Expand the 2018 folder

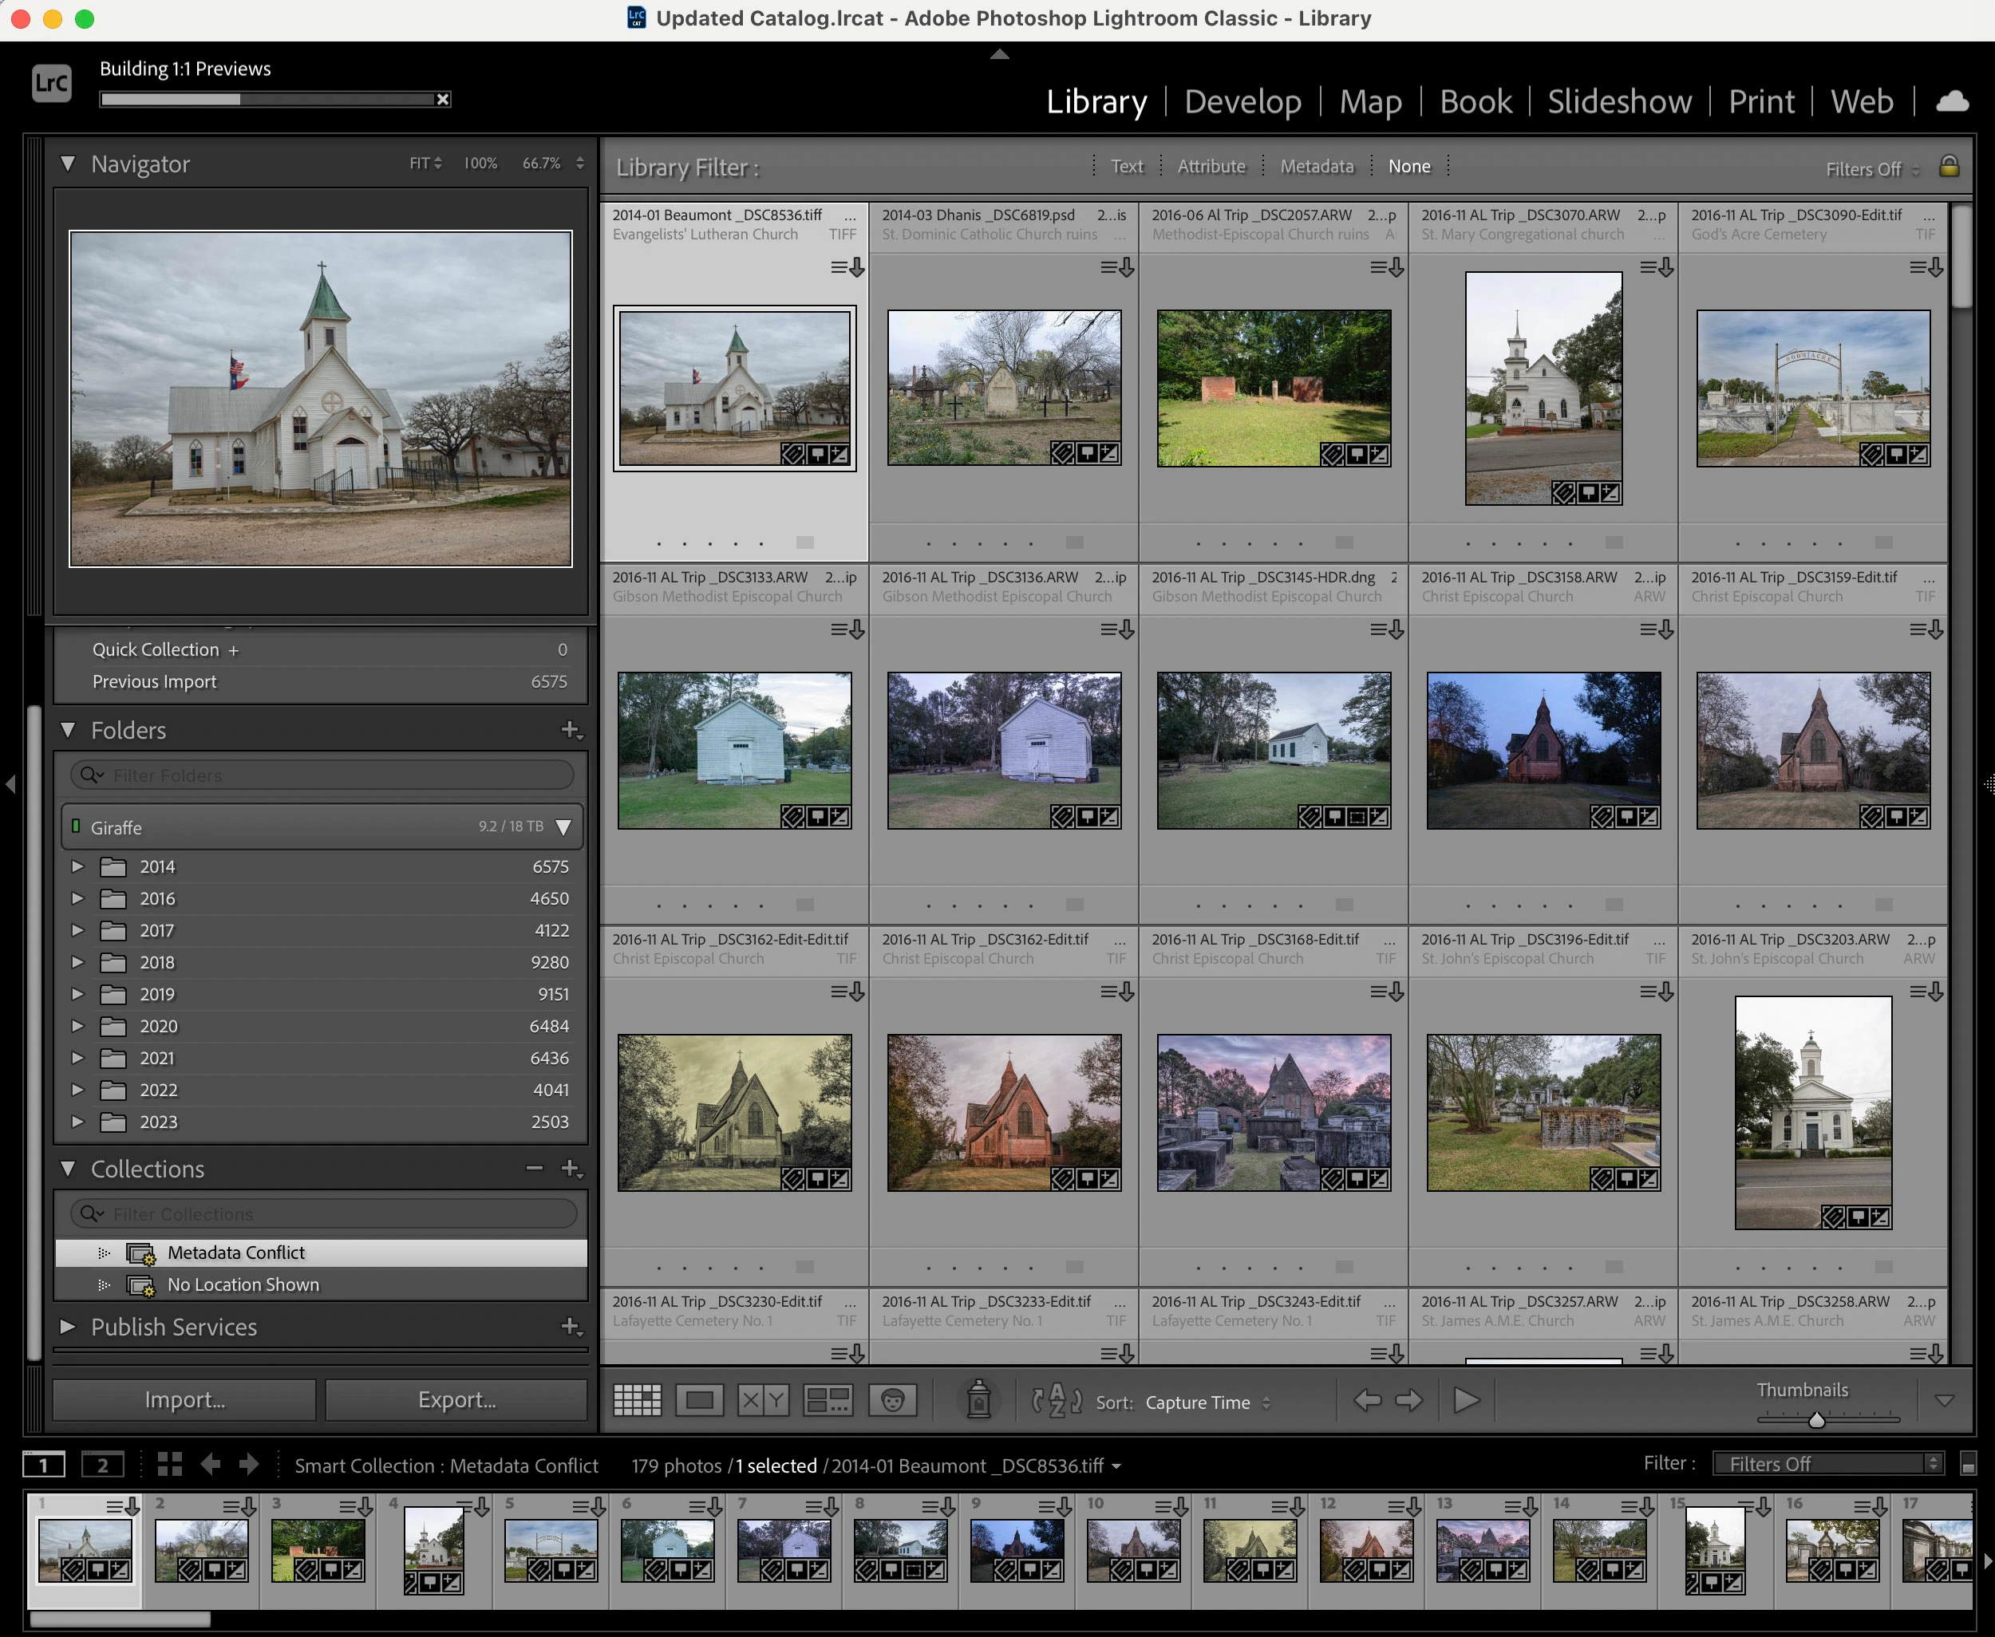[78, 962]
